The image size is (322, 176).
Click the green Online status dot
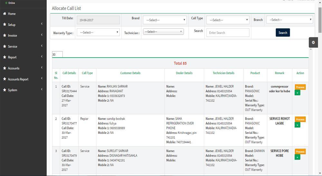[x=6, y=3]
